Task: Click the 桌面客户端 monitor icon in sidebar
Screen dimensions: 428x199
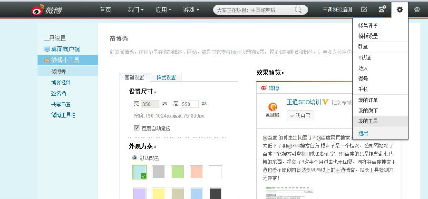Action: (x=46, y=49)
